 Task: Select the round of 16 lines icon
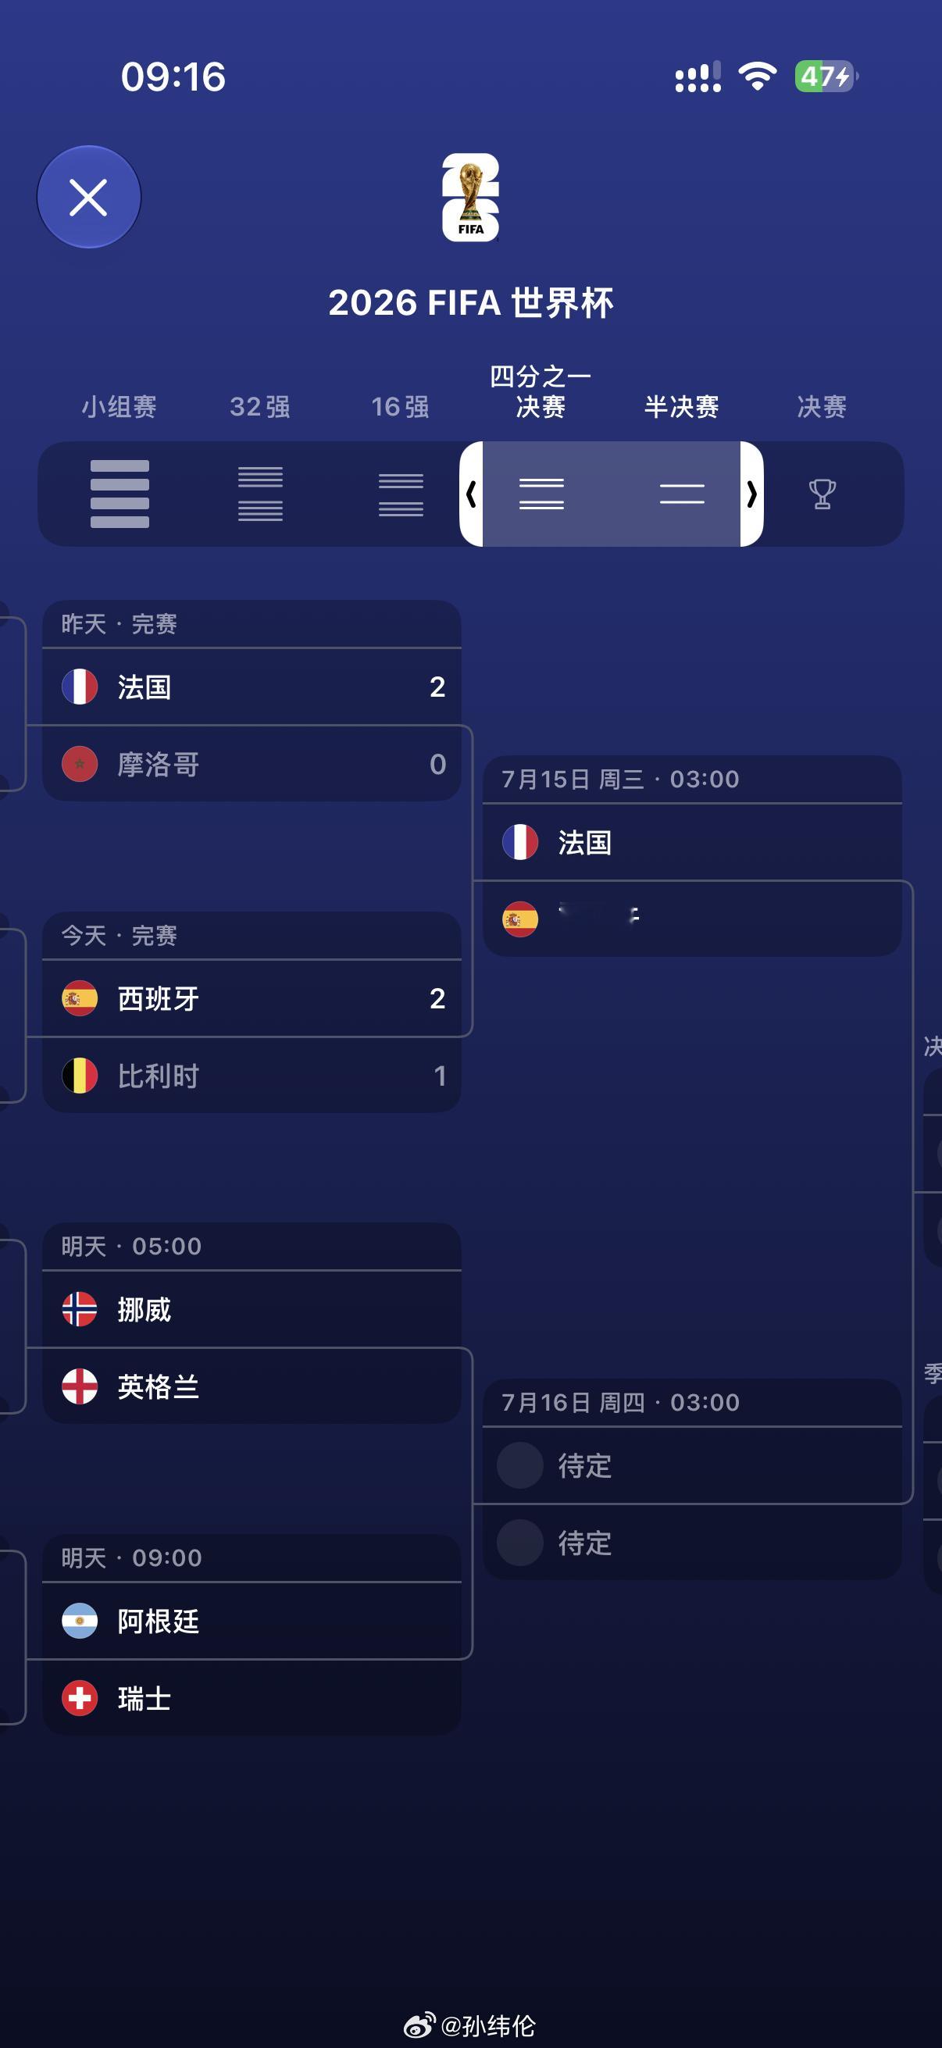[x=401, y=494]
